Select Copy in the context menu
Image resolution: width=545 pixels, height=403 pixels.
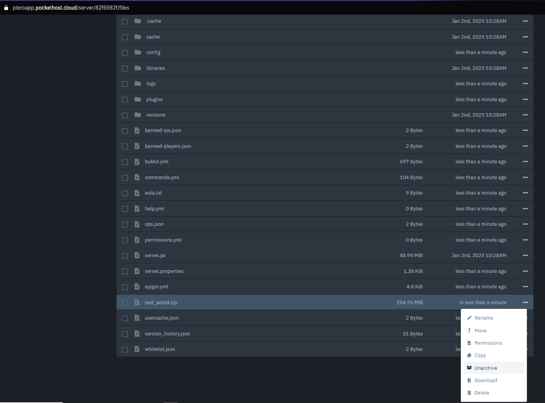(494, 355)
